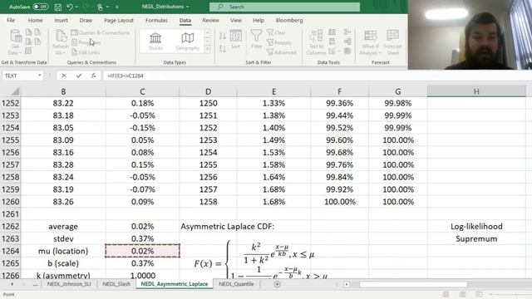Open the Sort dialog button
532x299 pixels.
(235, 39)
